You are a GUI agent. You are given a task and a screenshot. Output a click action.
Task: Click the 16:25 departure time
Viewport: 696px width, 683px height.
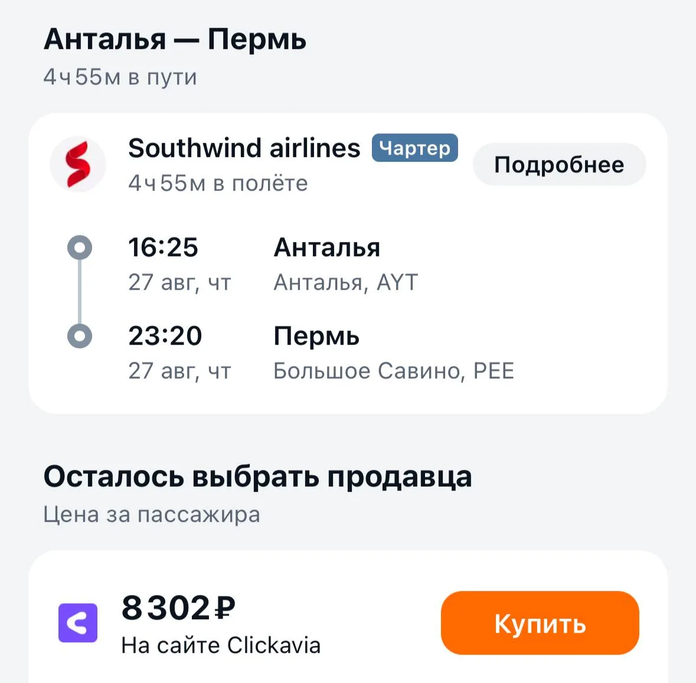click(x=163, y=247)
